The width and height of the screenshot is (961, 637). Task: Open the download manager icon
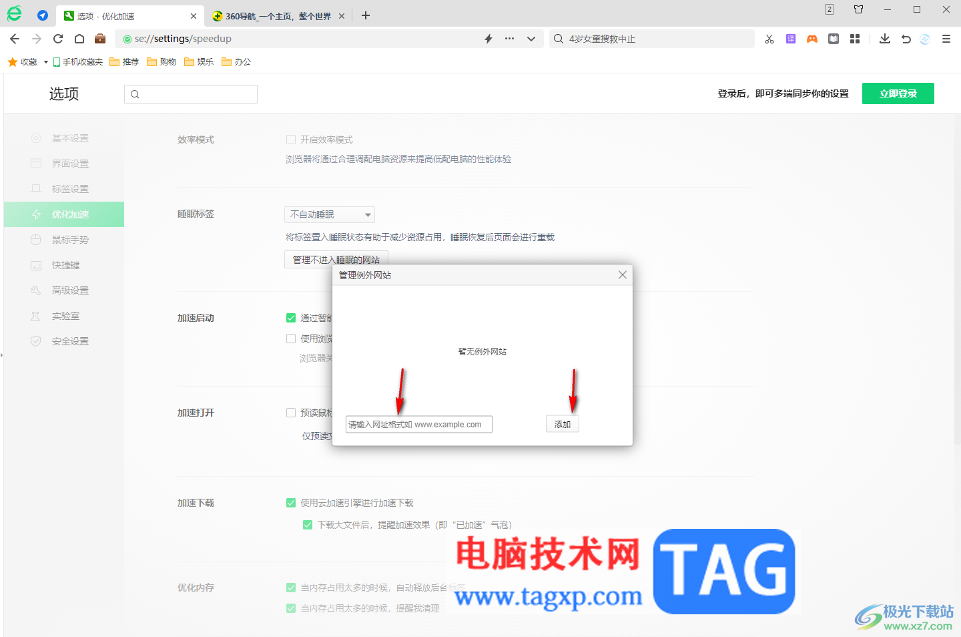(884, 39)
